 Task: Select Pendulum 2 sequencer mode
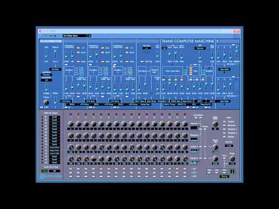(x=224, y=133)
